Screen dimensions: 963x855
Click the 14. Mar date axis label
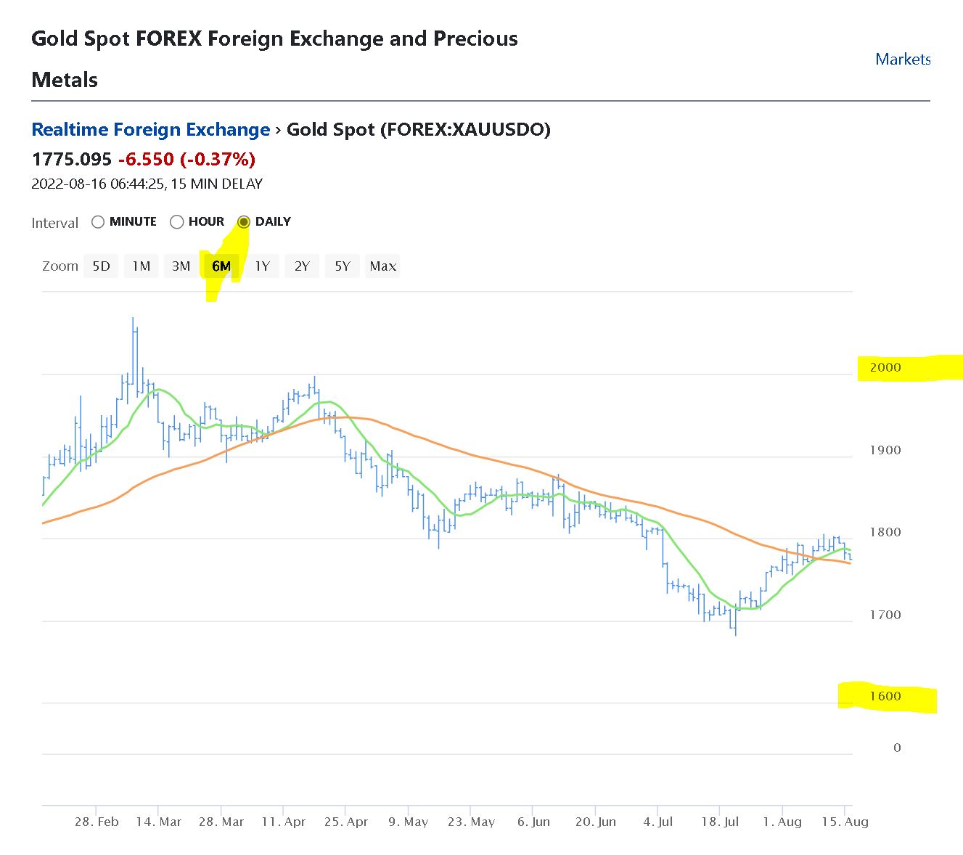(159, 822)
